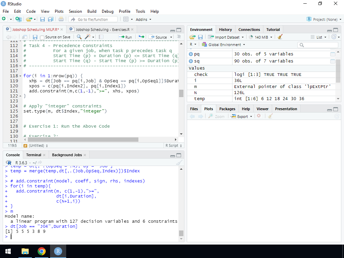
Task: Open the code tools magic wand
Action: click(x=88, y=37)
